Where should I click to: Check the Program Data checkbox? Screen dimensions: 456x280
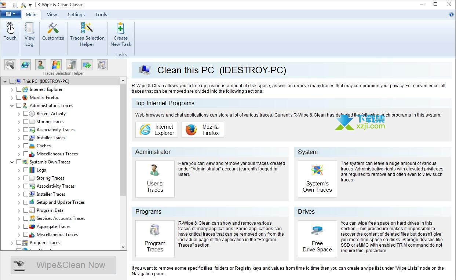tap(26, 210)
